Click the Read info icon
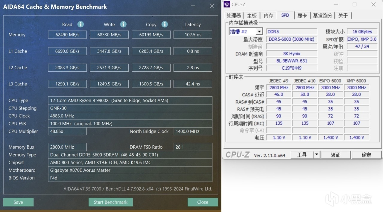This screenshot has height=212, width=383. tap(80, 24)
